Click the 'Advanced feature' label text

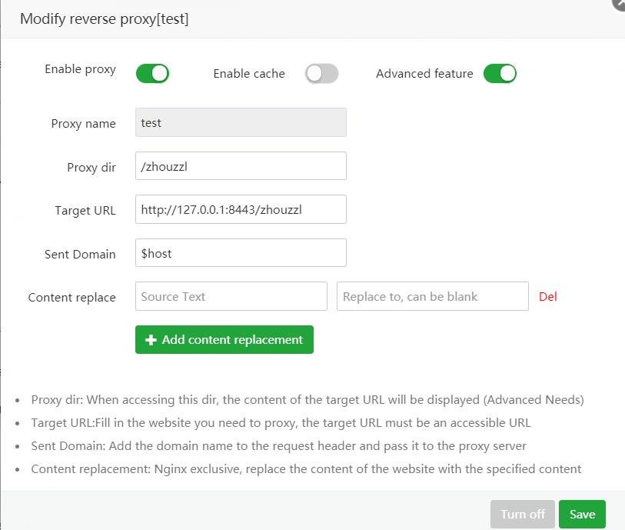(x=424, y=74)
